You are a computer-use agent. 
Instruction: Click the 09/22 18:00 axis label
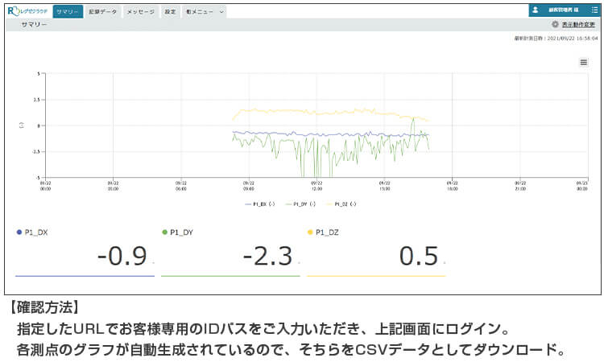pos(453,186)
